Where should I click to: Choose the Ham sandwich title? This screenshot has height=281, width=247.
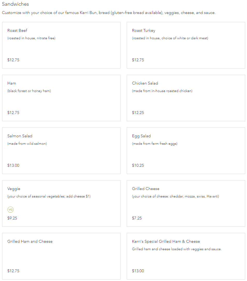pyautogui.click(x=12, y=83)
